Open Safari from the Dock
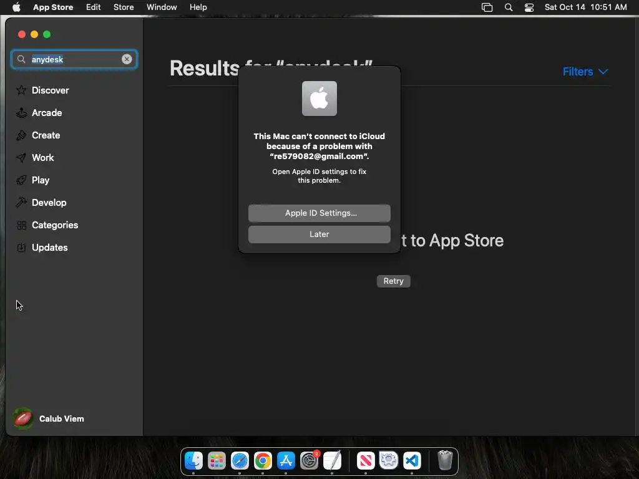This screenshot has width=639, height=479. tap(240, 461)
